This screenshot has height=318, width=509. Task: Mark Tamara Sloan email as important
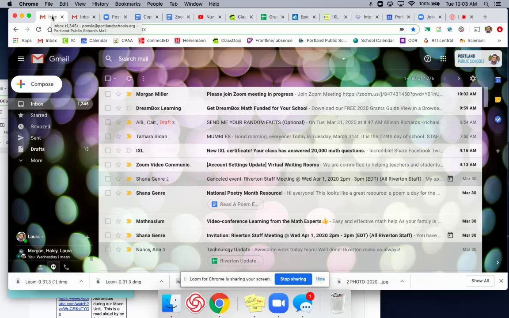point(129,136)
